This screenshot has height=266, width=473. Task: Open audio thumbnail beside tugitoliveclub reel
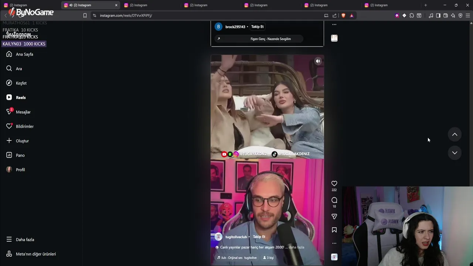[334, 257]
